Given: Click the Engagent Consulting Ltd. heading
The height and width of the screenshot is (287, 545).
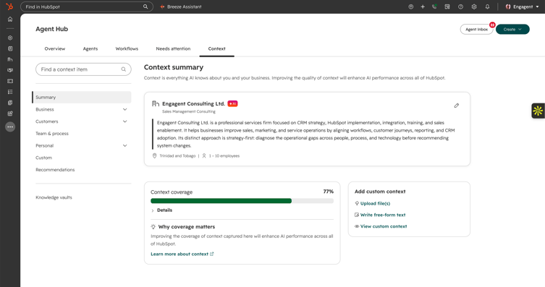Looking at the screenshot, I should tap(193, 104).
